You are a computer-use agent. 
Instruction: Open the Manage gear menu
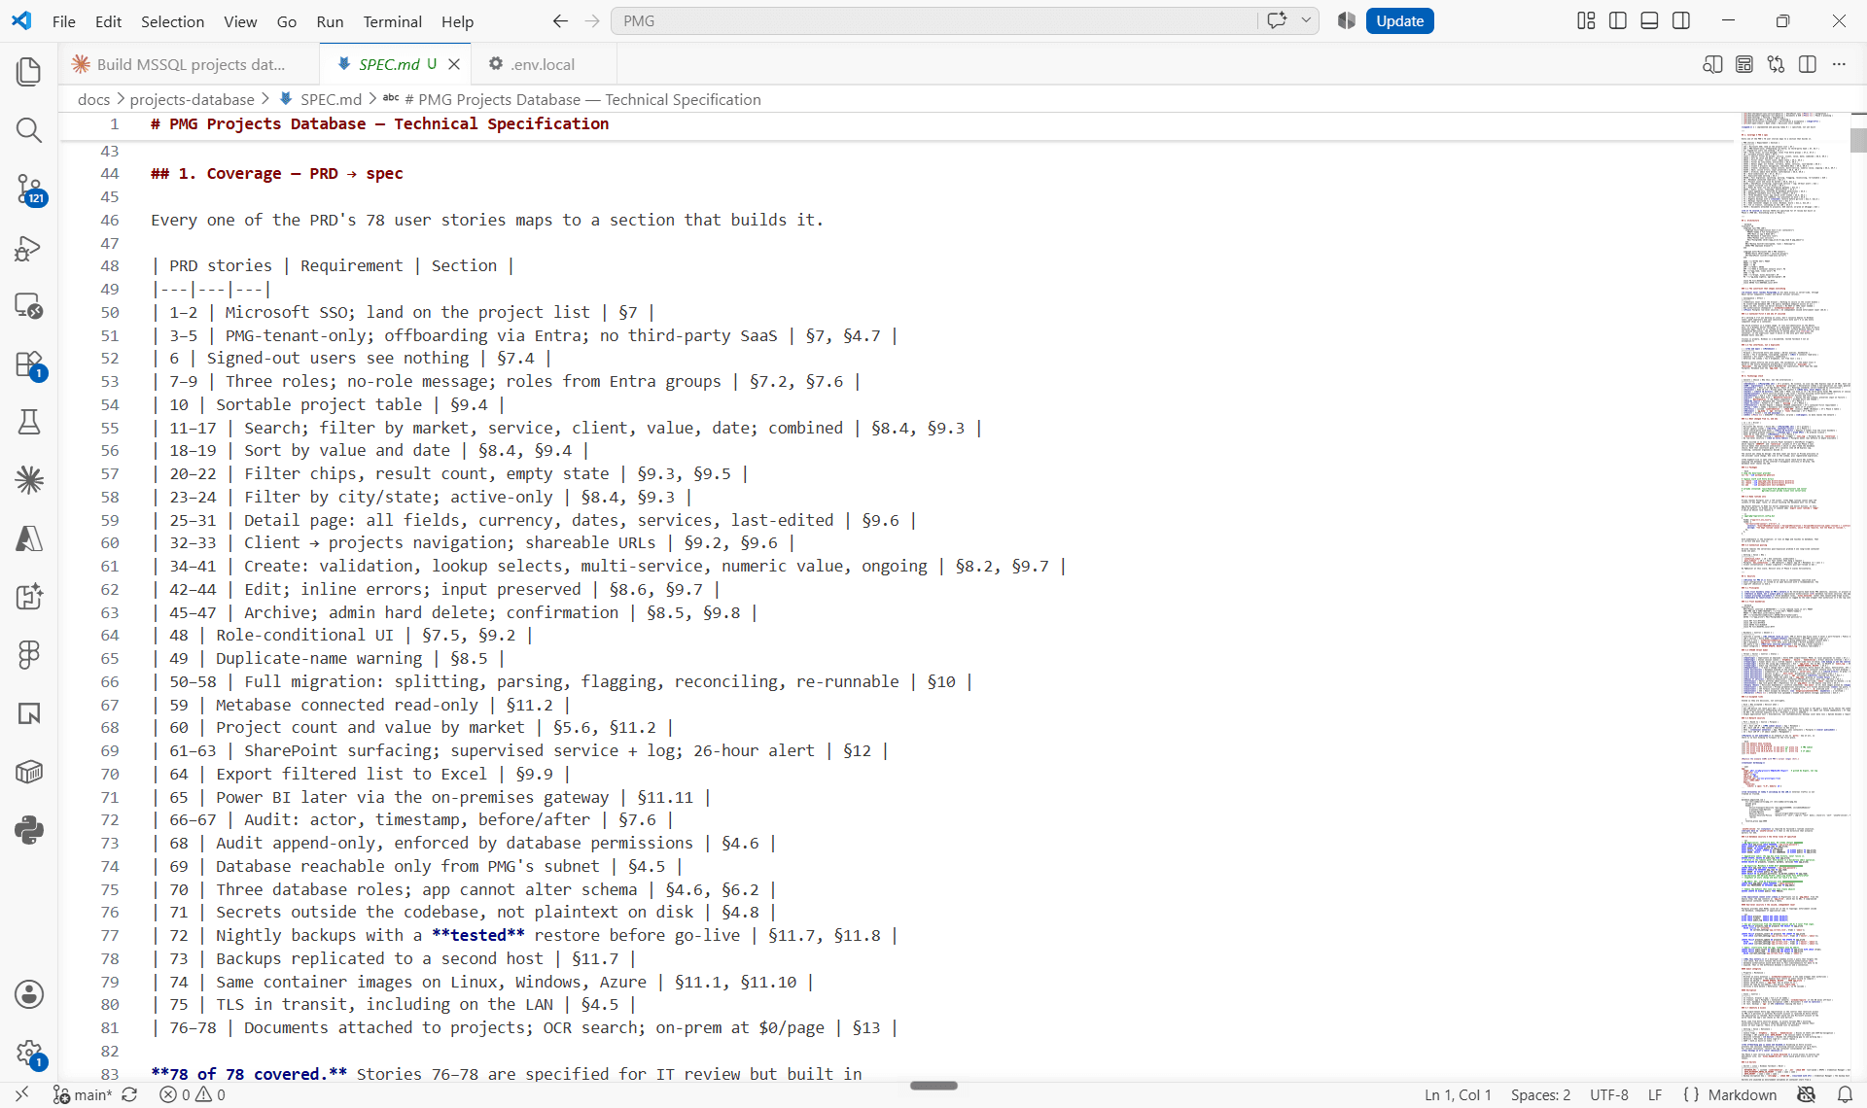29,1053
